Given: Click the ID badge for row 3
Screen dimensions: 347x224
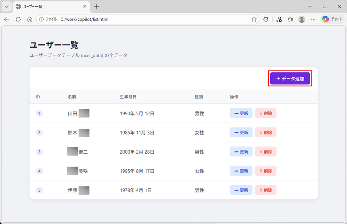Looking at the screenshot, I should coord(39,152).
